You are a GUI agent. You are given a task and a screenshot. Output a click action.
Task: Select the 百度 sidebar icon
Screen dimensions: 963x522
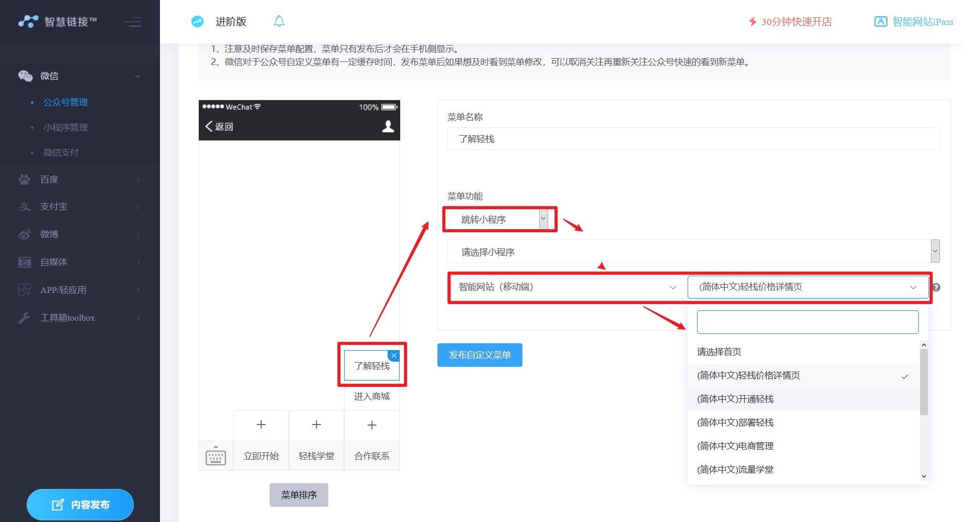point(24,179)
